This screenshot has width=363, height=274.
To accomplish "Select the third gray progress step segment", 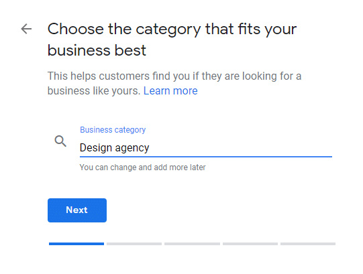I will (192, 244).
